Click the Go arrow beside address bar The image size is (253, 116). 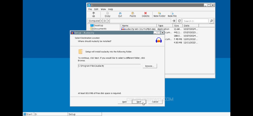pos(174,21)
